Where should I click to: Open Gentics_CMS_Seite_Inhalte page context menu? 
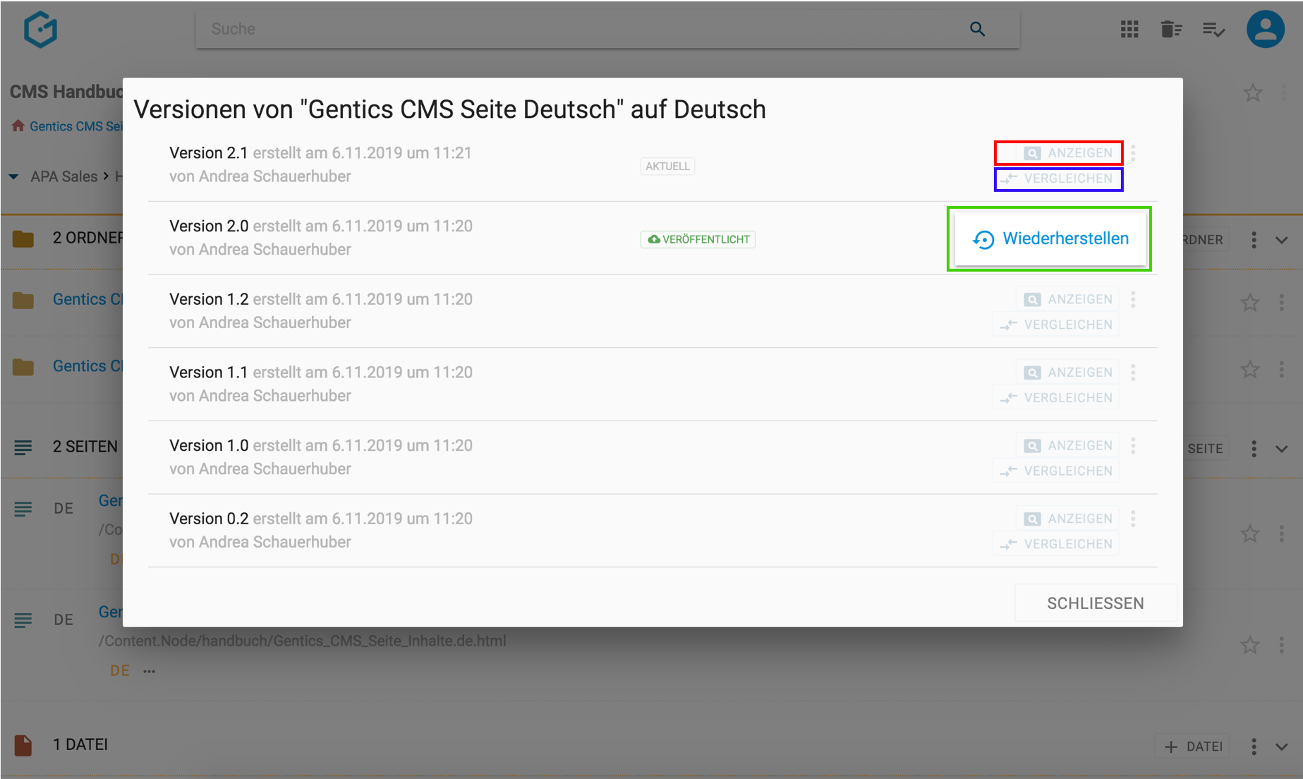[x=1282, y=645]
